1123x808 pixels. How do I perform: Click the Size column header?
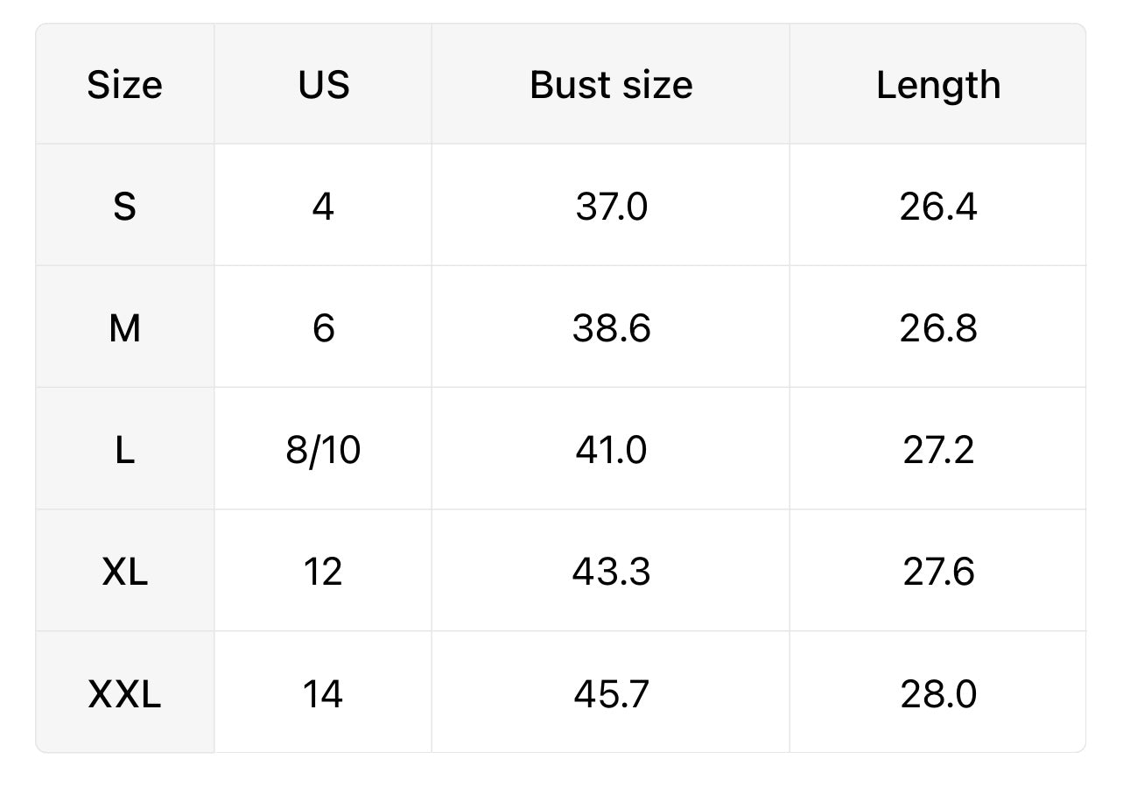124,85
